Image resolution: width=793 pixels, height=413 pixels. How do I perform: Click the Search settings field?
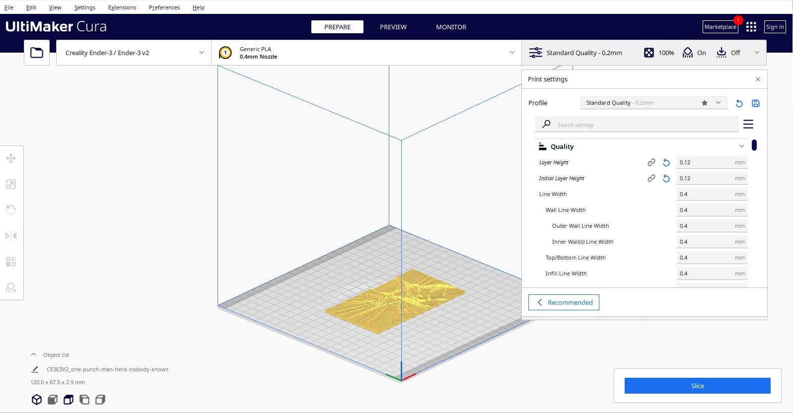(x=637, y=125)
